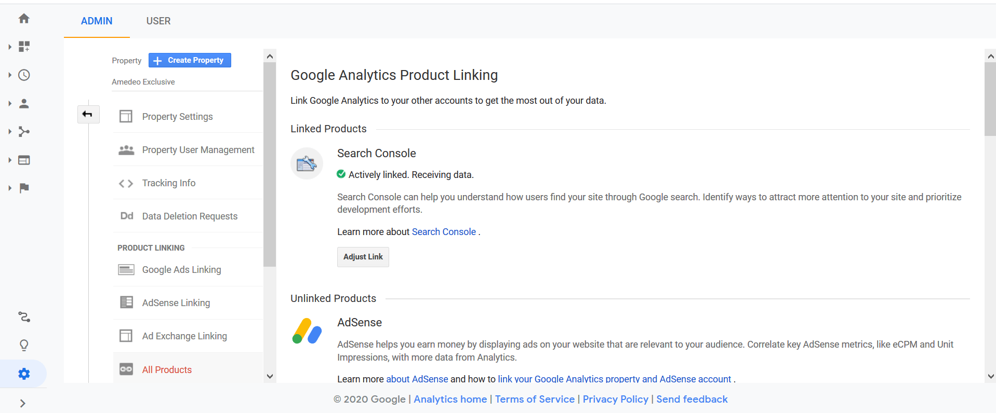Collapse the navigation sidebar with the chevron

(24, 403)
